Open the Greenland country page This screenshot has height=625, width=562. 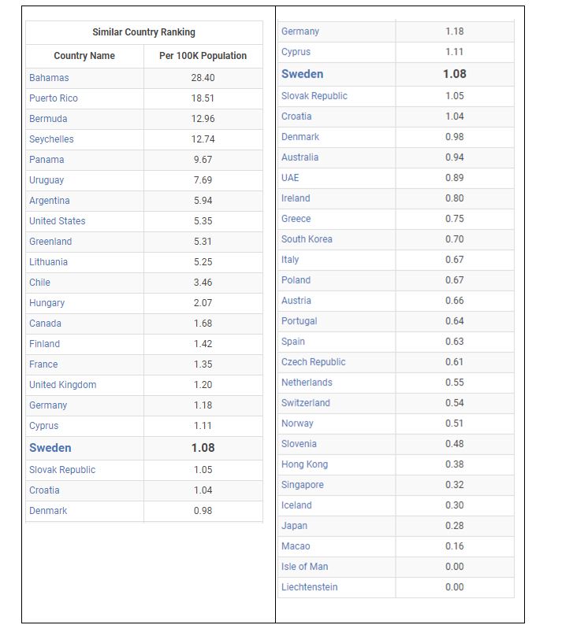pos(50,242)
